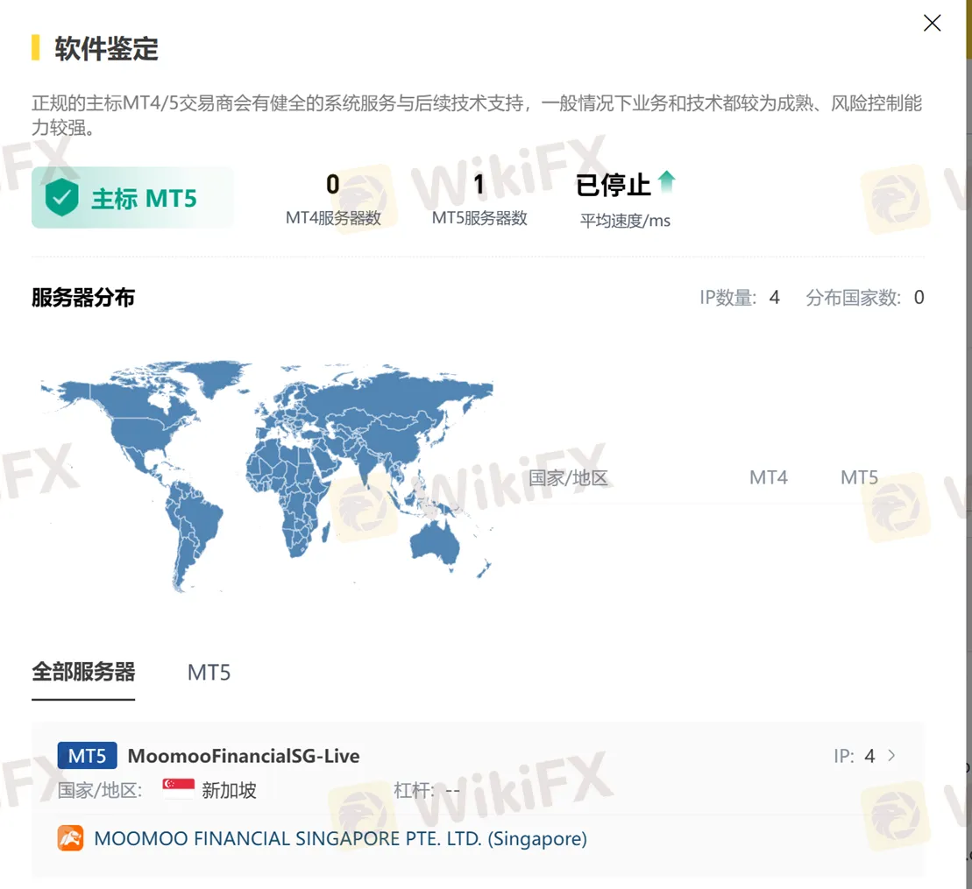
Task: Click the green upward arrow beside 已停止
Action: click(x=667, y=182)
